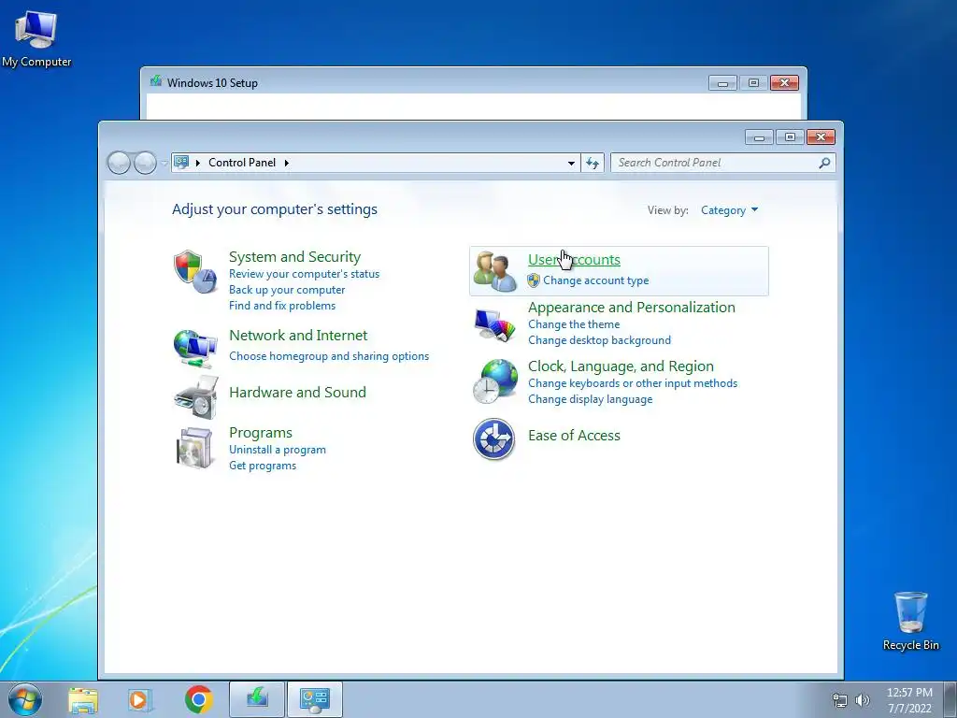This screenshot has height=718, width=957.
Task: Open Clock, Language, and Region globe icon
Action: (x=495, y=381)
